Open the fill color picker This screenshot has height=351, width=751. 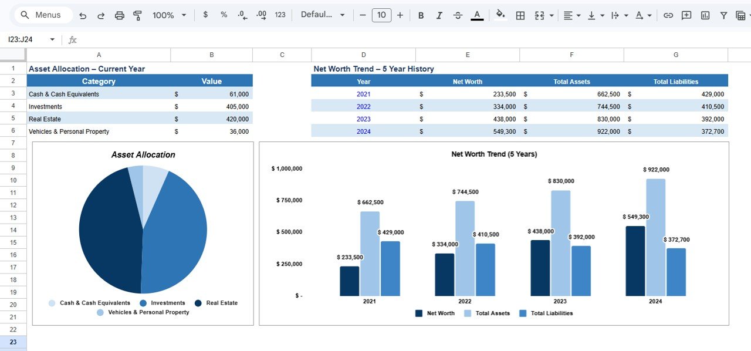tap(500, 15)
